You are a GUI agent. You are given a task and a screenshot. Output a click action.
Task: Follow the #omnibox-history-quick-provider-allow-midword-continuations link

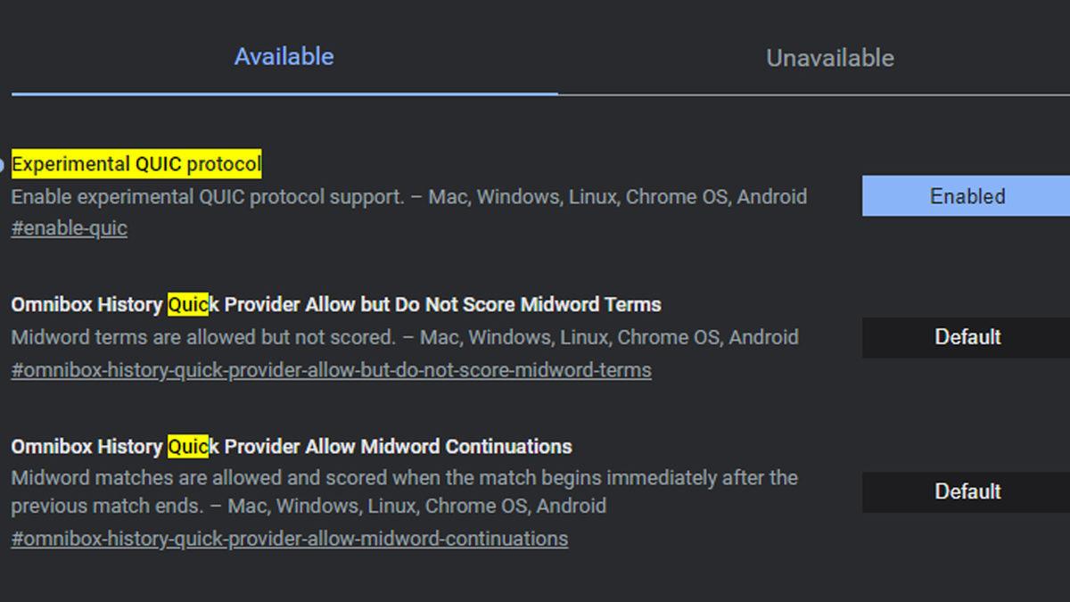click(289, 539)
